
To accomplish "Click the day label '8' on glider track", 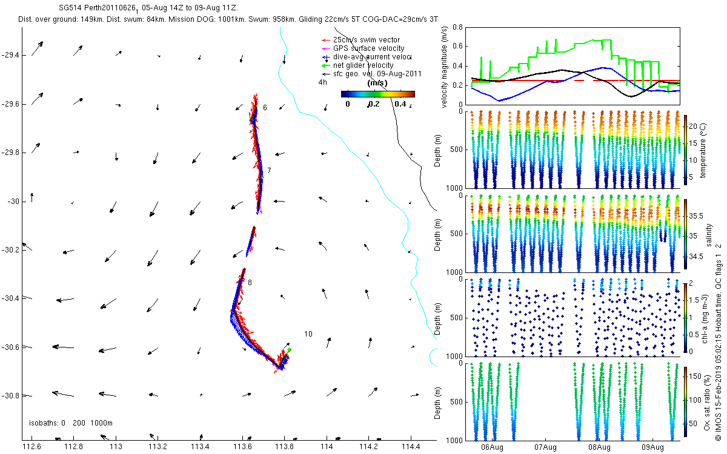I will click(x=250, y=283).
